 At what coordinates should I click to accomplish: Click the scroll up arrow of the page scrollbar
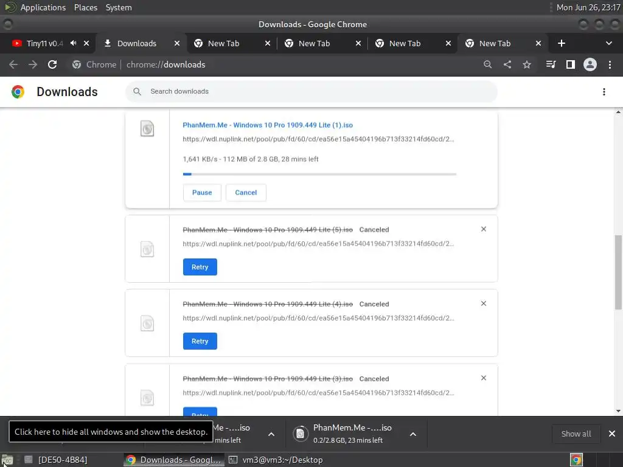click(618, 112)
